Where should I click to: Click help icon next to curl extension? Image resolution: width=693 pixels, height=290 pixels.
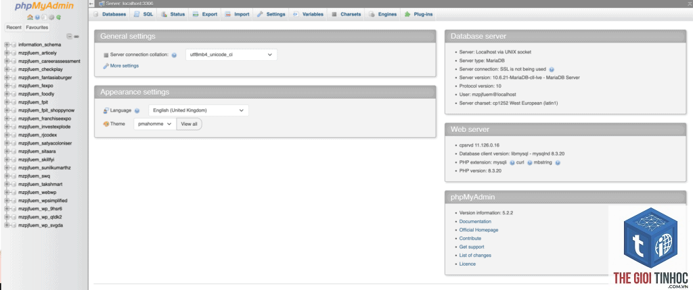(529, 162)
